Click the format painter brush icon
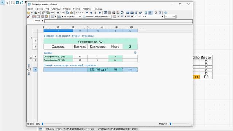The height and width of the screenshot is (131, 233). coord(28,17)
